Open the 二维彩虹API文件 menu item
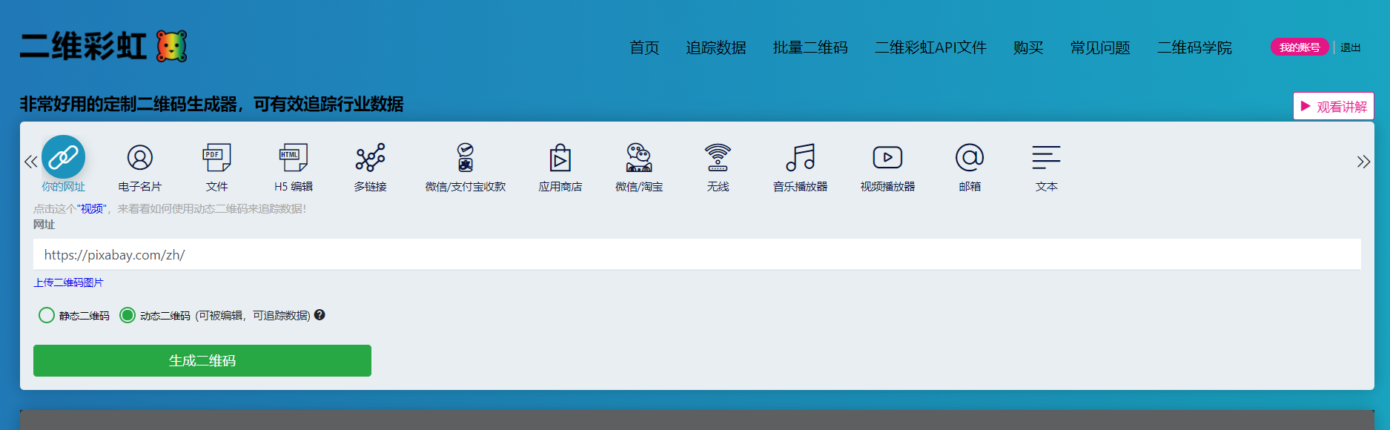The image size is (1390, 430). coord(930,47)
